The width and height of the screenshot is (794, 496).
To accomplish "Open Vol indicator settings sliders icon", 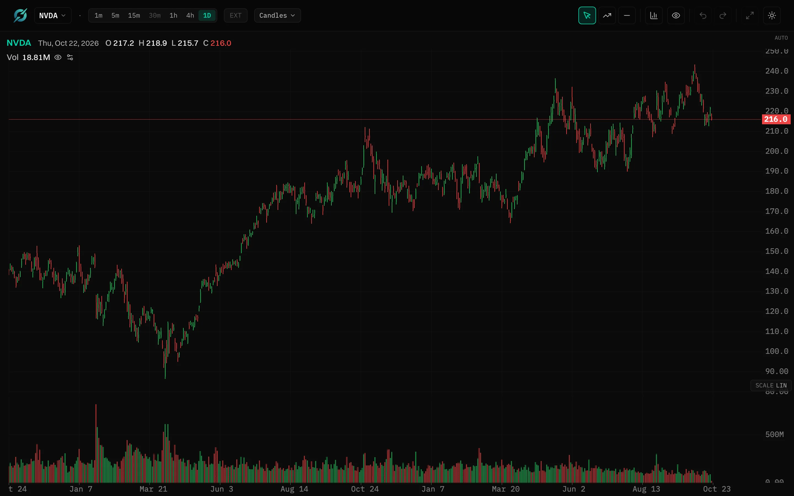I will (x=70, y=57).
